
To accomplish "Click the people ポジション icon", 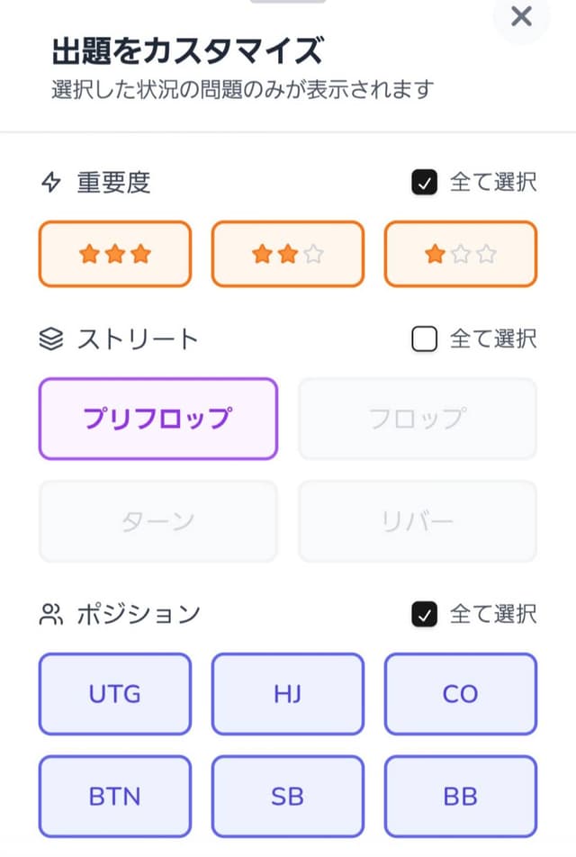I will pos(51,615).
